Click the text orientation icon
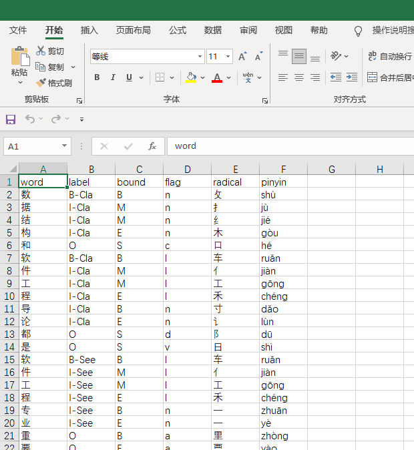Viewport: 414px width, 450px height. (336, 56)
